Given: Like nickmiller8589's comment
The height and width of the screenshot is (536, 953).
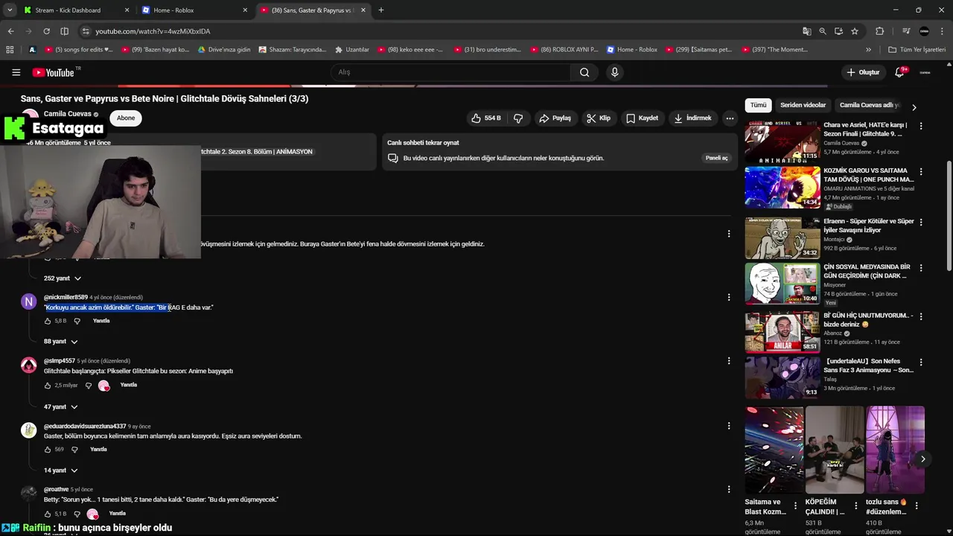Looking at the screenshot, I should 48,321.
